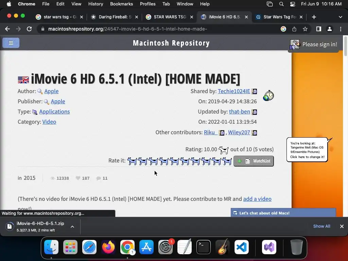
Task: Open the profile badge next to Riku
Action: [222, 133]
